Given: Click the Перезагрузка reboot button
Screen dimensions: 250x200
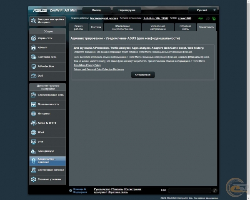Looking at the screenshot, I should (127, 10).
